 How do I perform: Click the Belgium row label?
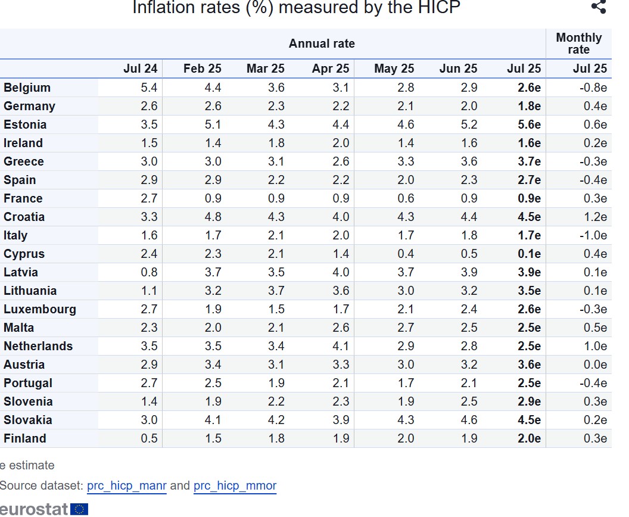point(27,88)
